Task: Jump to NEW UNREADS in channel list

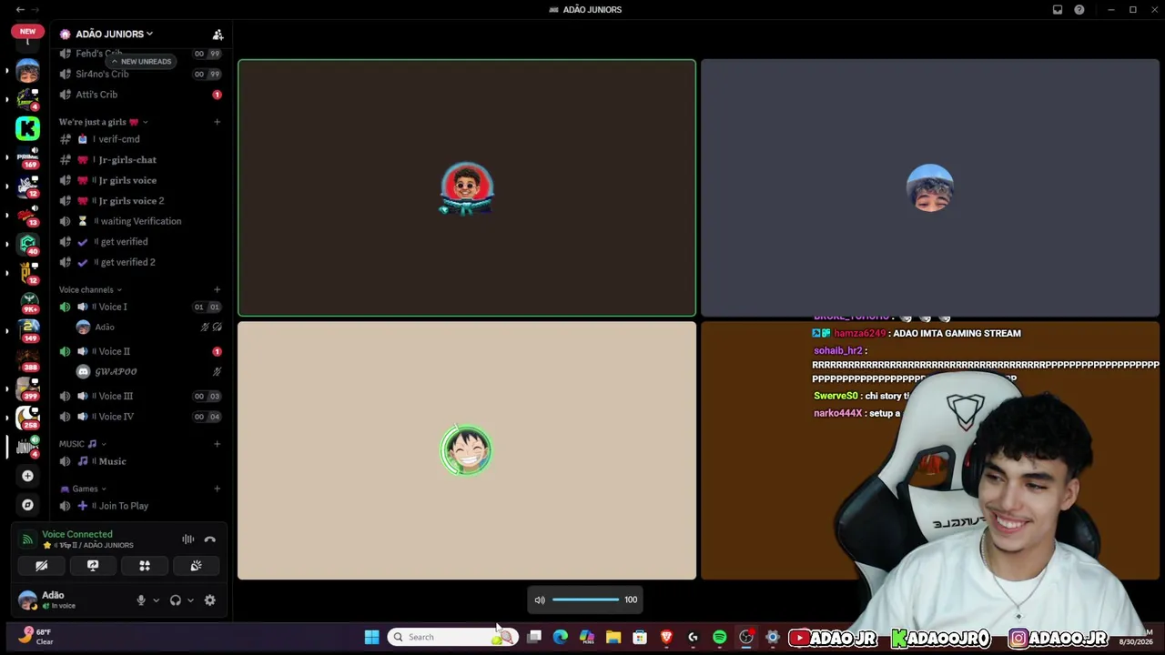Action: [140, 62]
